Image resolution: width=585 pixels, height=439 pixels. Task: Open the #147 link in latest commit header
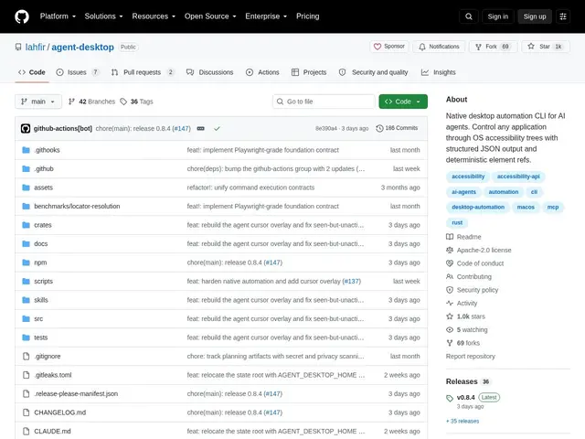(181, 128)
